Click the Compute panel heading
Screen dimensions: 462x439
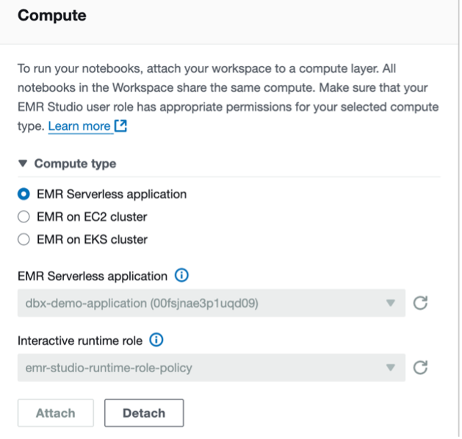pos(52,15)
